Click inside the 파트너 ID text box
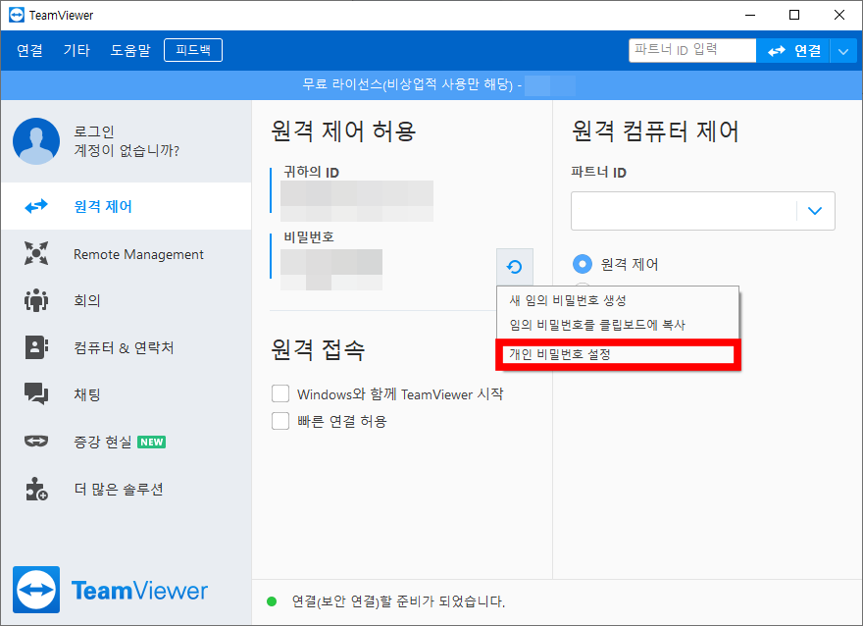 tap(684, 211)
